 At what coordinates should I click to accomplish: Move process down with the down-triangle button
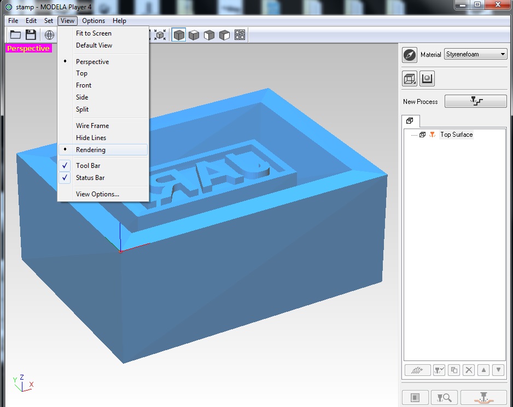498,370
